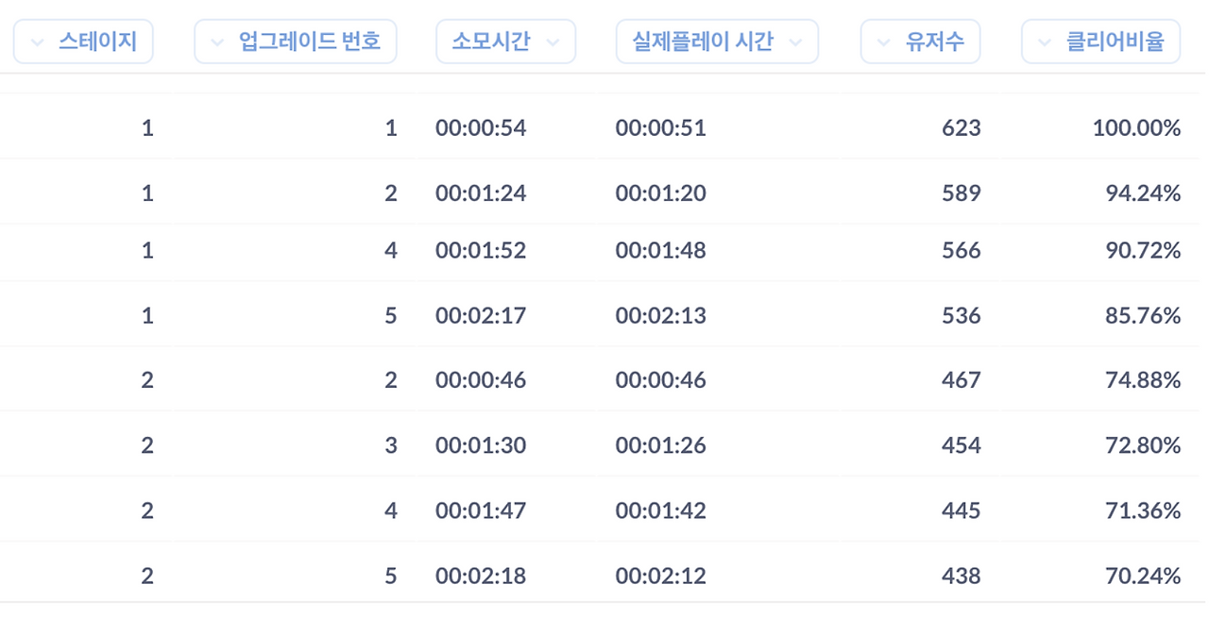The height and width of the screenshot is (617, 1209).
Task: Click the 00:02:18 소모시간 cell
Action: point(481,575)
